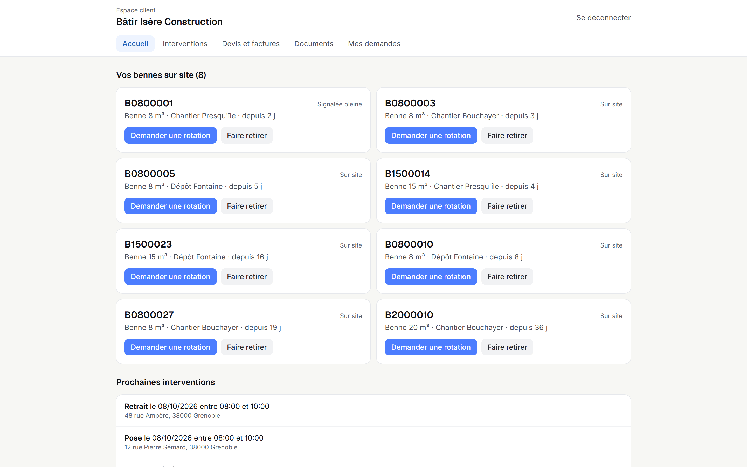Click Faire retirer for B0800005
The width and height of the screenshot is (747, 467).
[x=247, y=206]
